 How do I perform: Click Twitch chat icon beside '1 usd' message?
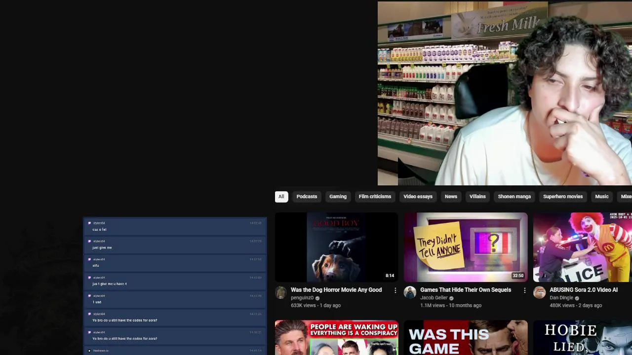[89, 296]
